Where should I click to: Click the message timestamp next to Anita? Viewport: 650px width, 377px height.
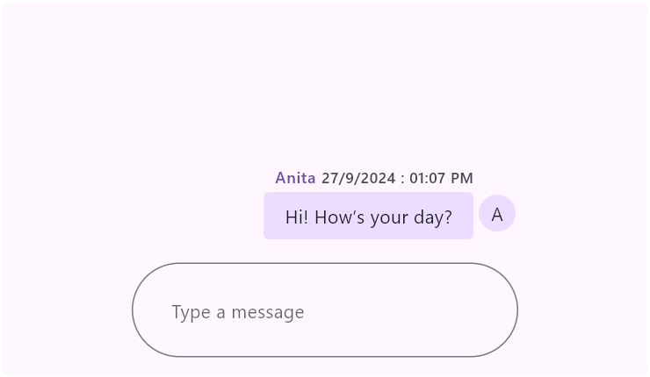(397, 178)
